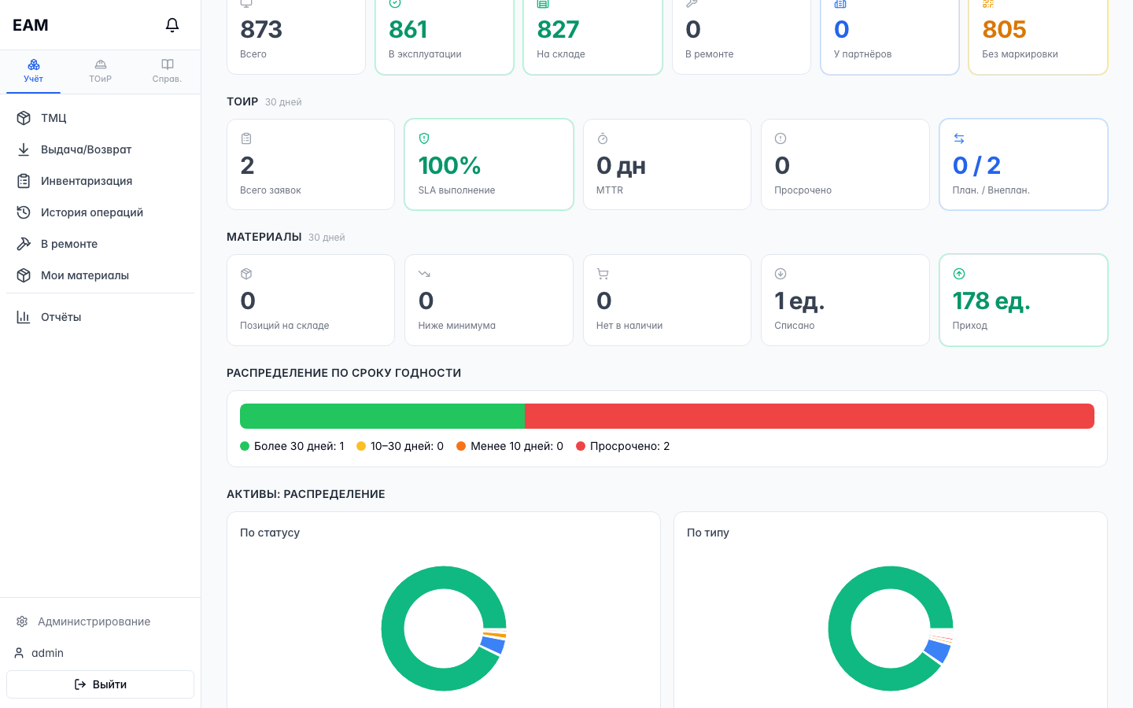The image size is (1133, 708).
Task: Click the blue slice in По статусу chart
Action: click(x=493, y=645)
